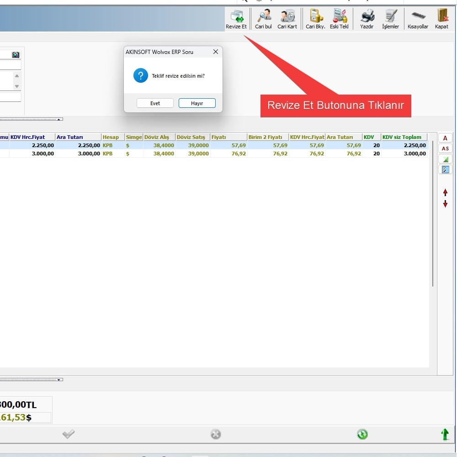This screenshot has width=457, height=457.
Task: Click the green refresh icon at bottom
Action: click(362, 434)
